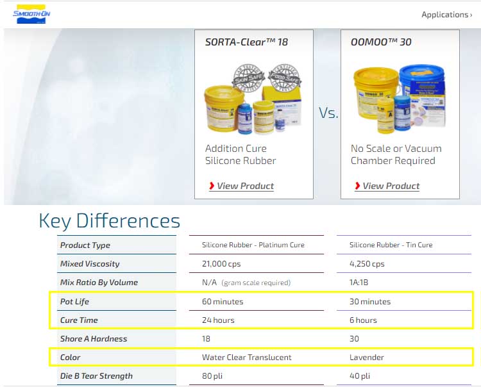Select 'Addition Cure Silicone Rubber' description
Image resolution: width=481 pixels, height=387 pixels.
point(240,154)
